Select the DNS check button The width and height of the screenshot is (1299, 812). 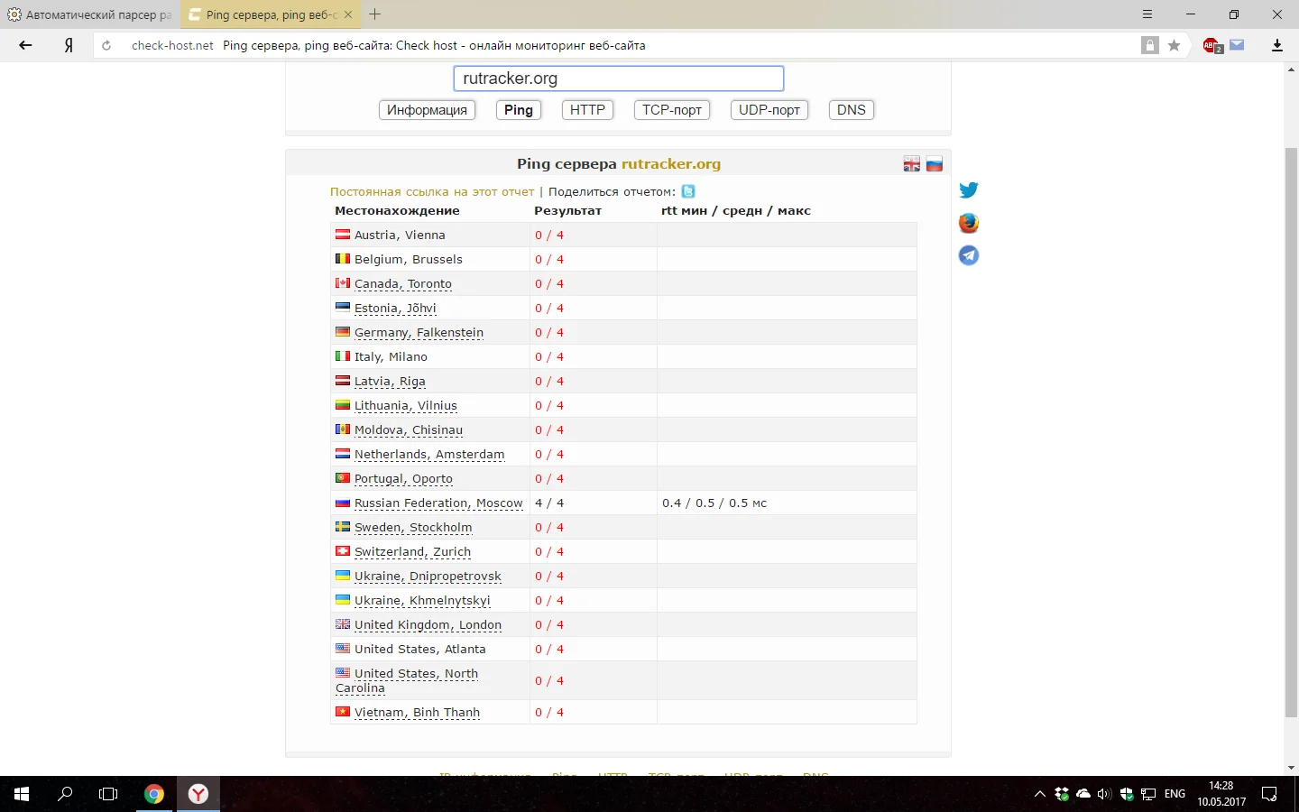(851, 110)
